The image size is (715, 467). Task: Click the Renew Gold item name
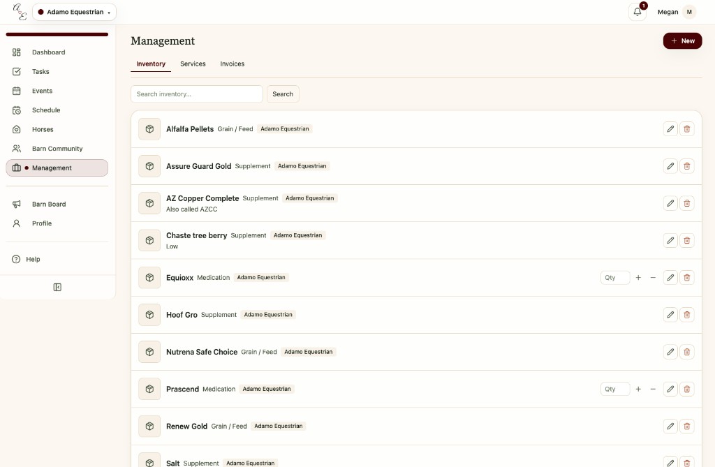coord(186,426)
